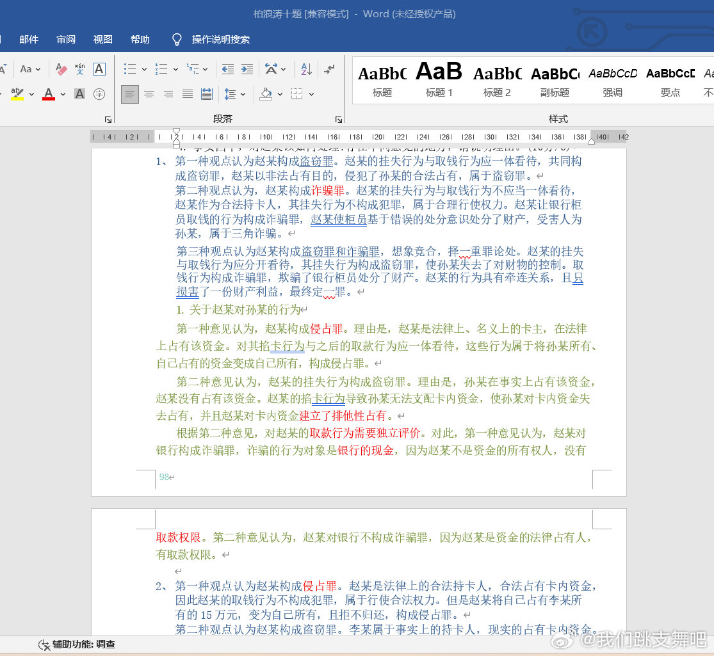Click red text 建立了排他性占有
The image size is (714, 656).
pyautogui.click(x=343, y=415)
